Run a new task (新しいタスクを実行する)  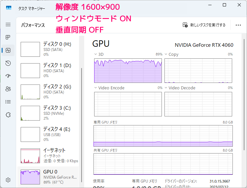[204, 25]
